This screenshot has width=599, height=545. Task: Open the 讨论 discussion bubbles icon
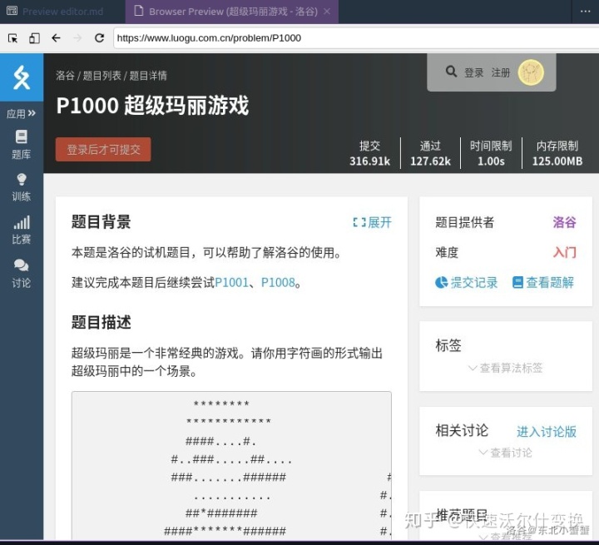coord(22,273)
